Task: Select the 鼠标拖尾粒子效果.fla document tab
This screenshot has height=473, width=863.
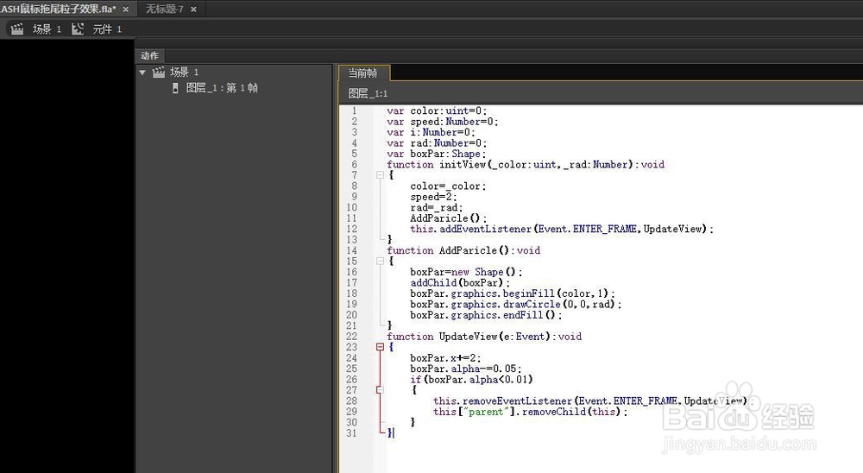Action: (x=58, y=9)
